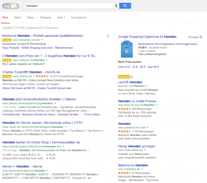Click Herren Strickware ab €49.90 sitelink

pos(19,88)
